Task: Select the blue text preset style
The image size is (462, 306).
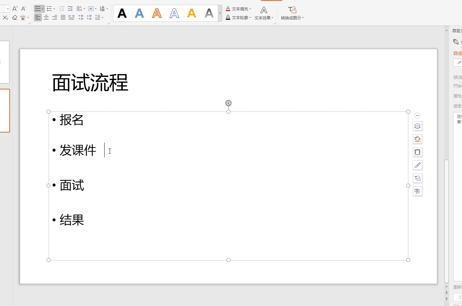Action: click(x=139, y=13)
